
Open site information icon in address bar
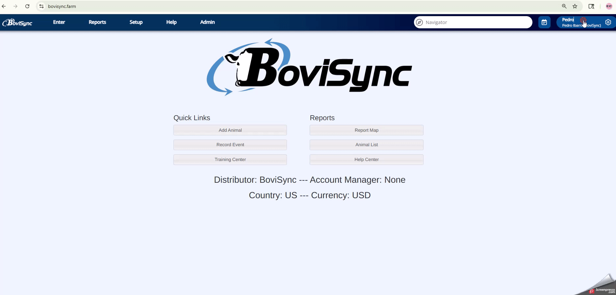(x=41, y=6)
